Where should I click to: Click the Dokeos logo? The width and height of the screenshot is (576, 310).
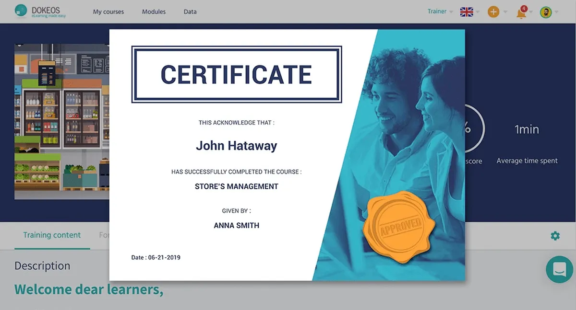pyautogui.click(x=40, y=11)
